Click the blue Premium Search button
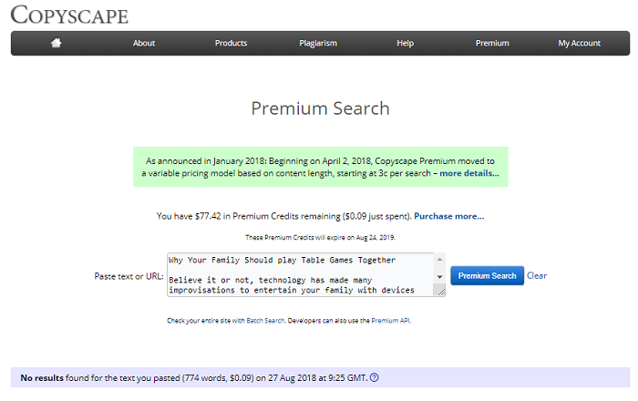The image size is (638, 401). click(x=487, y=276)
